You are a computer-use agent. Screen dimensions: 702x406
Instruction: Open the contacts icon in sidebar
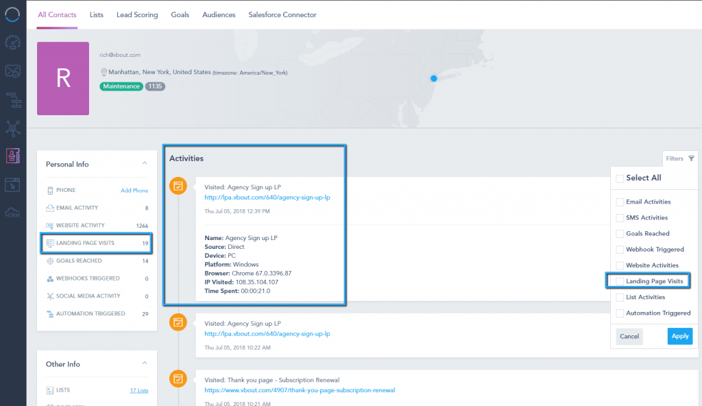(x=12, y=156)
